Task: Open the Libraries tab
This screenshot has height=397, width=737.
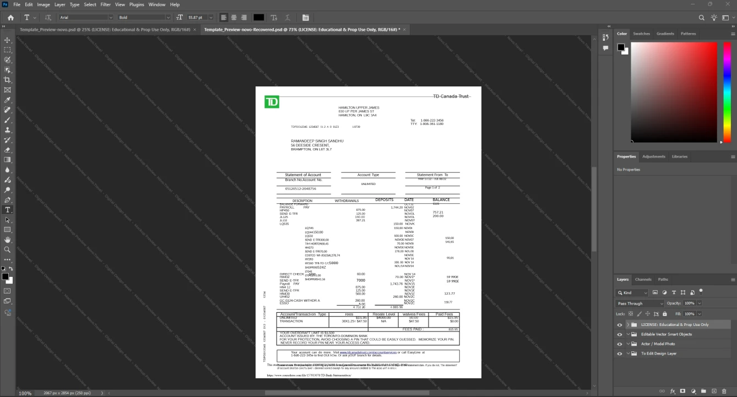Action: (x=680, y=156)
